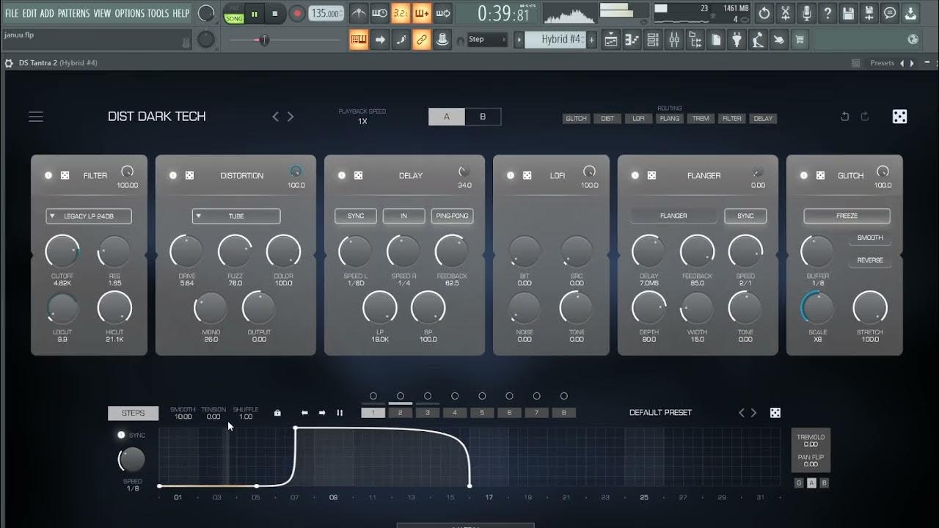The image size is (939, 528).
Task: Click the save project floppy icon
Action: pyautogui.click(x=848, y=13)
